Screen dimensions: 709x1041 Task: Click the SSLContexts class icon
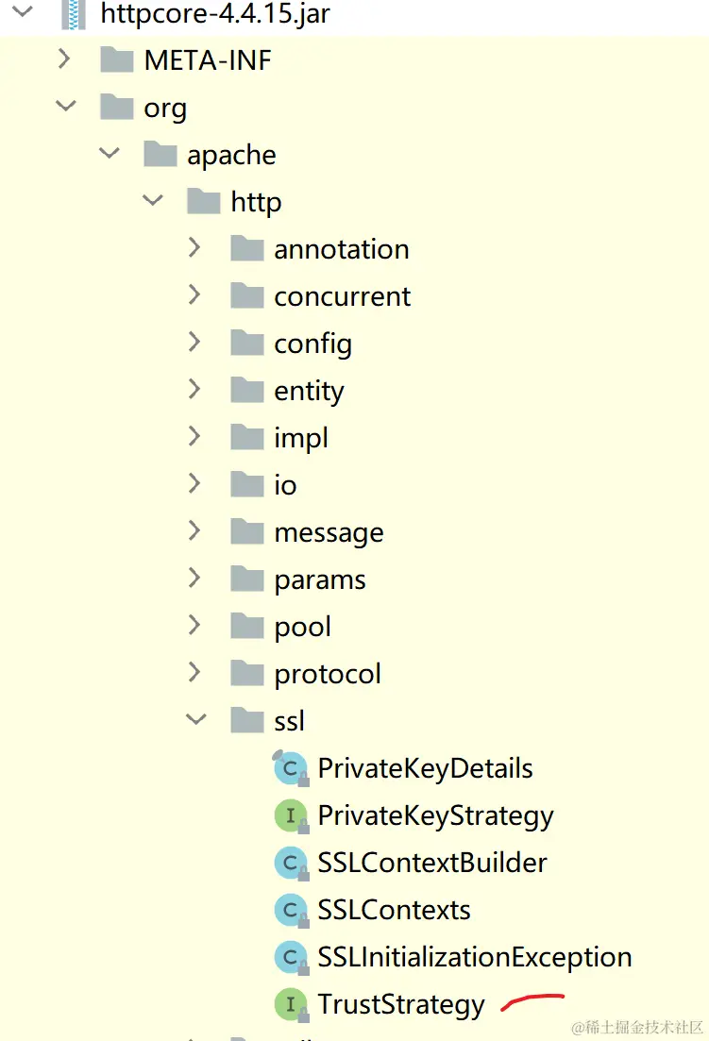[x=291, y=911]
